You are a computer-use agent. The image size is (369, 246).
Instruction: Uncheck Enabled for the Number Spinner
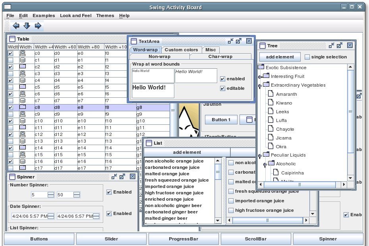point(109,192)
